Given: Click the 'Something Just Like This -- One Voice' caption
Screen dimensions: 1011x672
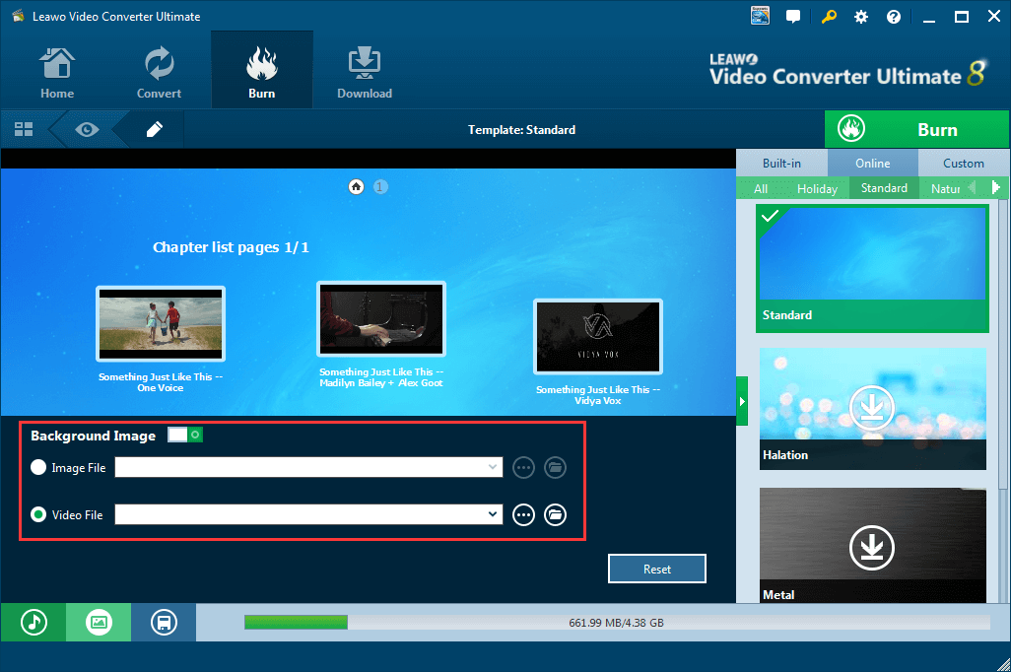Looking at the screenshot, I should tap(161, 381).
